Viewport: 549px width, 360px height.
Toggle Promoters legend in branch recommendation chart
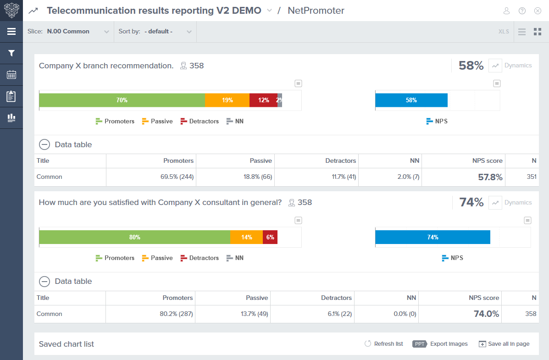[x=115, y=121]
